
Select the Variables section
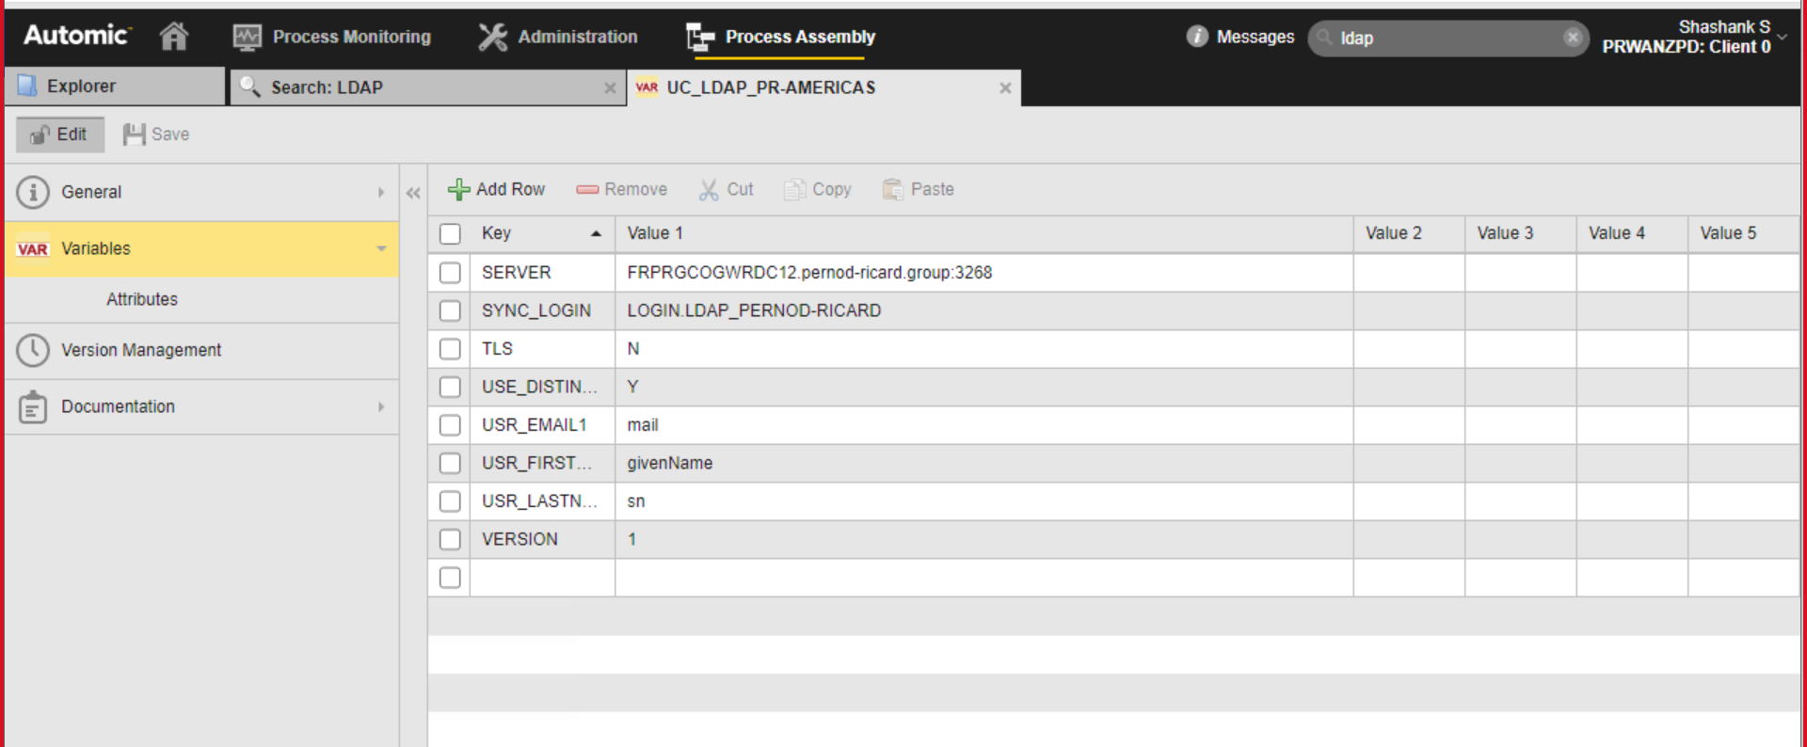tap(201, 249)
